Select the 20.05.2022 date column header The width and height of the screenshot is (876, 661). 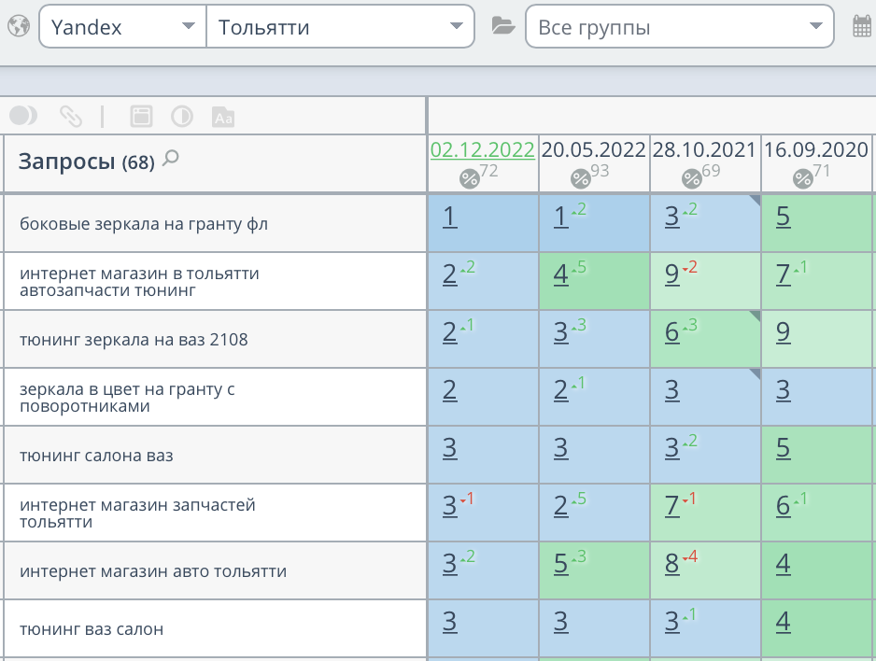point(593,149)
